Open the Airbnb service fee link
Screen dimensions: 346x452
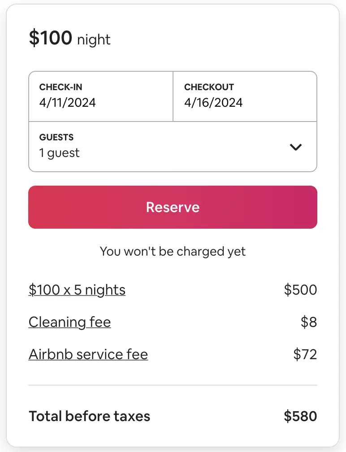coord(88,354)
